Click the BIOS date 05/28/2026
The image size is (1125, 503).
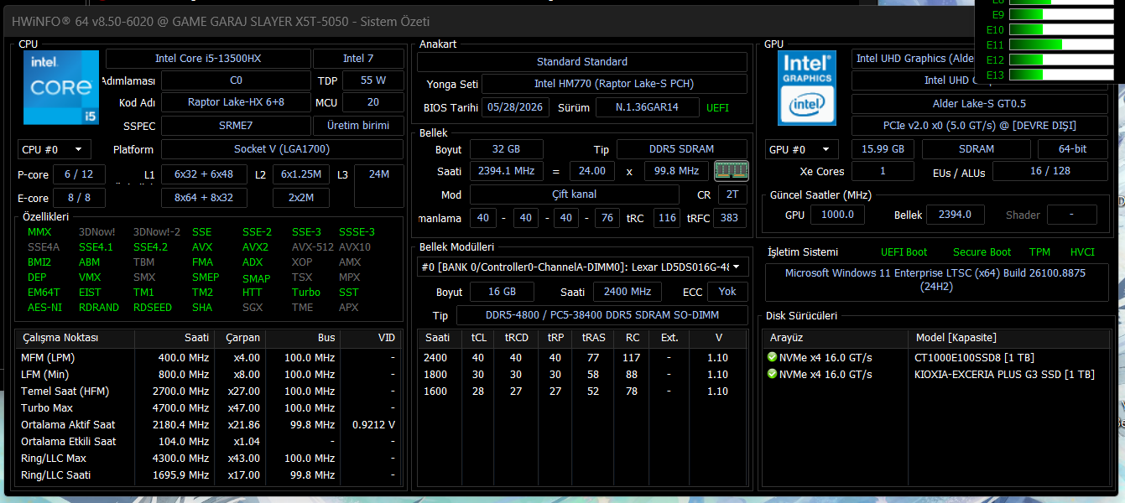[516, 107]
